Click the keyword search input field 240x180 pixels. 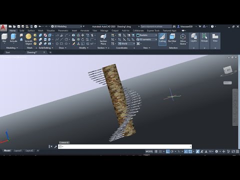[x=156, y=26]
